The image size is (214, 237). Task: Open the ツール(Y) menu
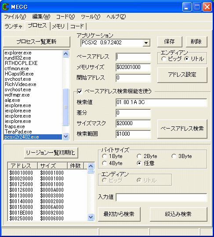click(x=91, y=17)
